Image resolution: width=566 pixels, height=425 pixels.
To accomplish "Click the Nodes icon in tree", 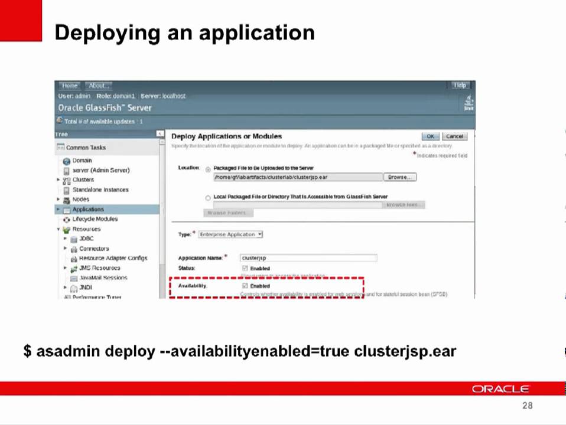I will [x=66, y=200].
